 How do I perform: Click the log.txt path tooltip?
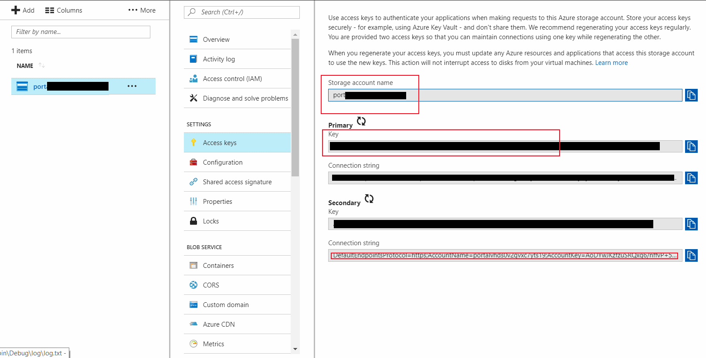34,353
